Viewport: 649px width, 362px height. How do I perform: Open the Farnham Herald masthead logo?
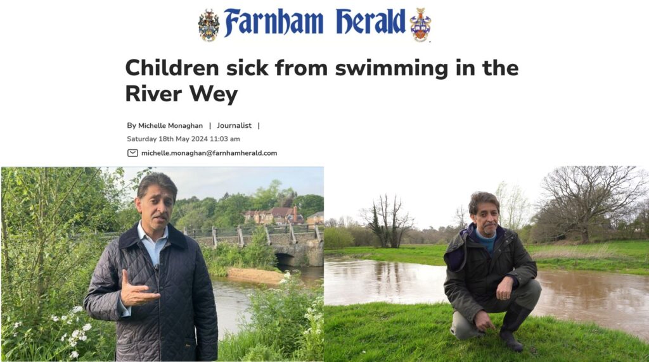click(314, 25)
